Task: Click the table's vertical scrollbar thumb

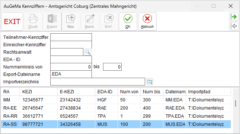Action: point(236,104)
